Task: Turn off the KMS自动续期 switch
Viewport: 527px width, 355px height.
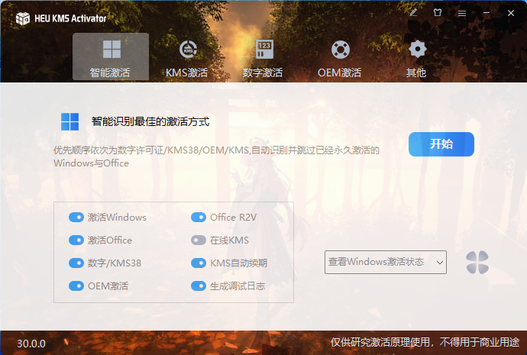Action: 199,263
